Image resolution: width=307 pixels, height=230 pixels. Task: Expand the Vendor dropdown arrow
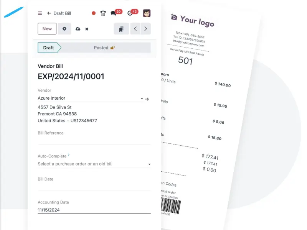click(x=142, y=99)
